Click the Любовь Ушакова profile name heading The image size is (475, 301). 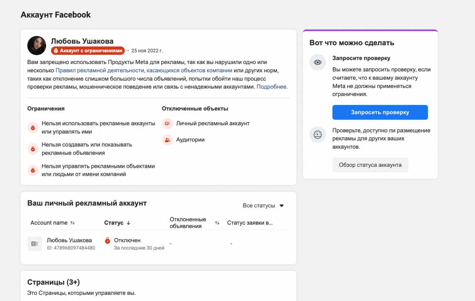click(82, 41)
